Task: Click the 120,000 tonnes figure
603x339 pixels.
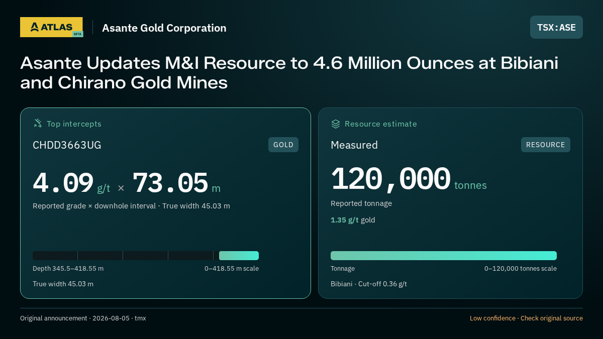Action: coord(409,180)
